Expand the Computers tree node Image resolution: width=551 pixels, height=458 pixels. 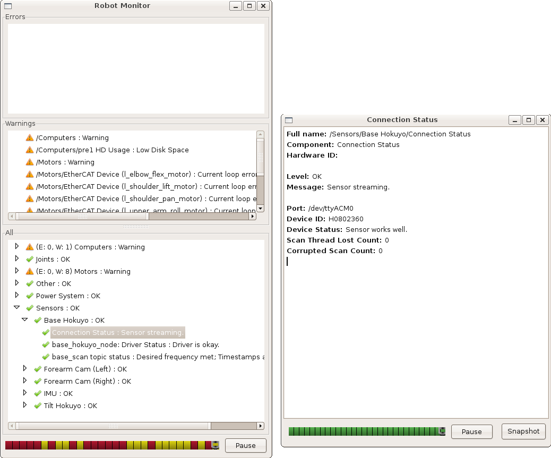tap(16, 246)
